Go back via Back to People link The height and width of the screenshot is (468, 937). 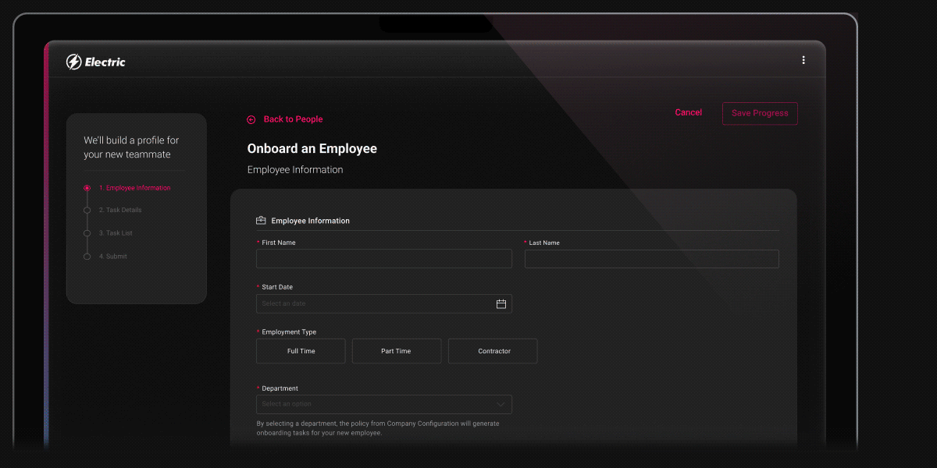(293, 119)
